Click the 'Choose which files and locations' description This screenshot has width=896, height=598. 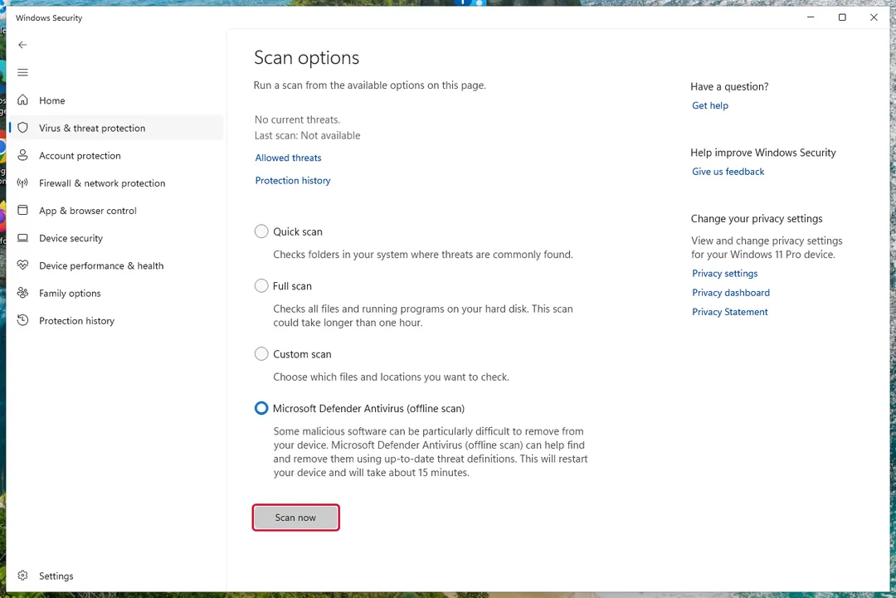[x=391, y=377]
